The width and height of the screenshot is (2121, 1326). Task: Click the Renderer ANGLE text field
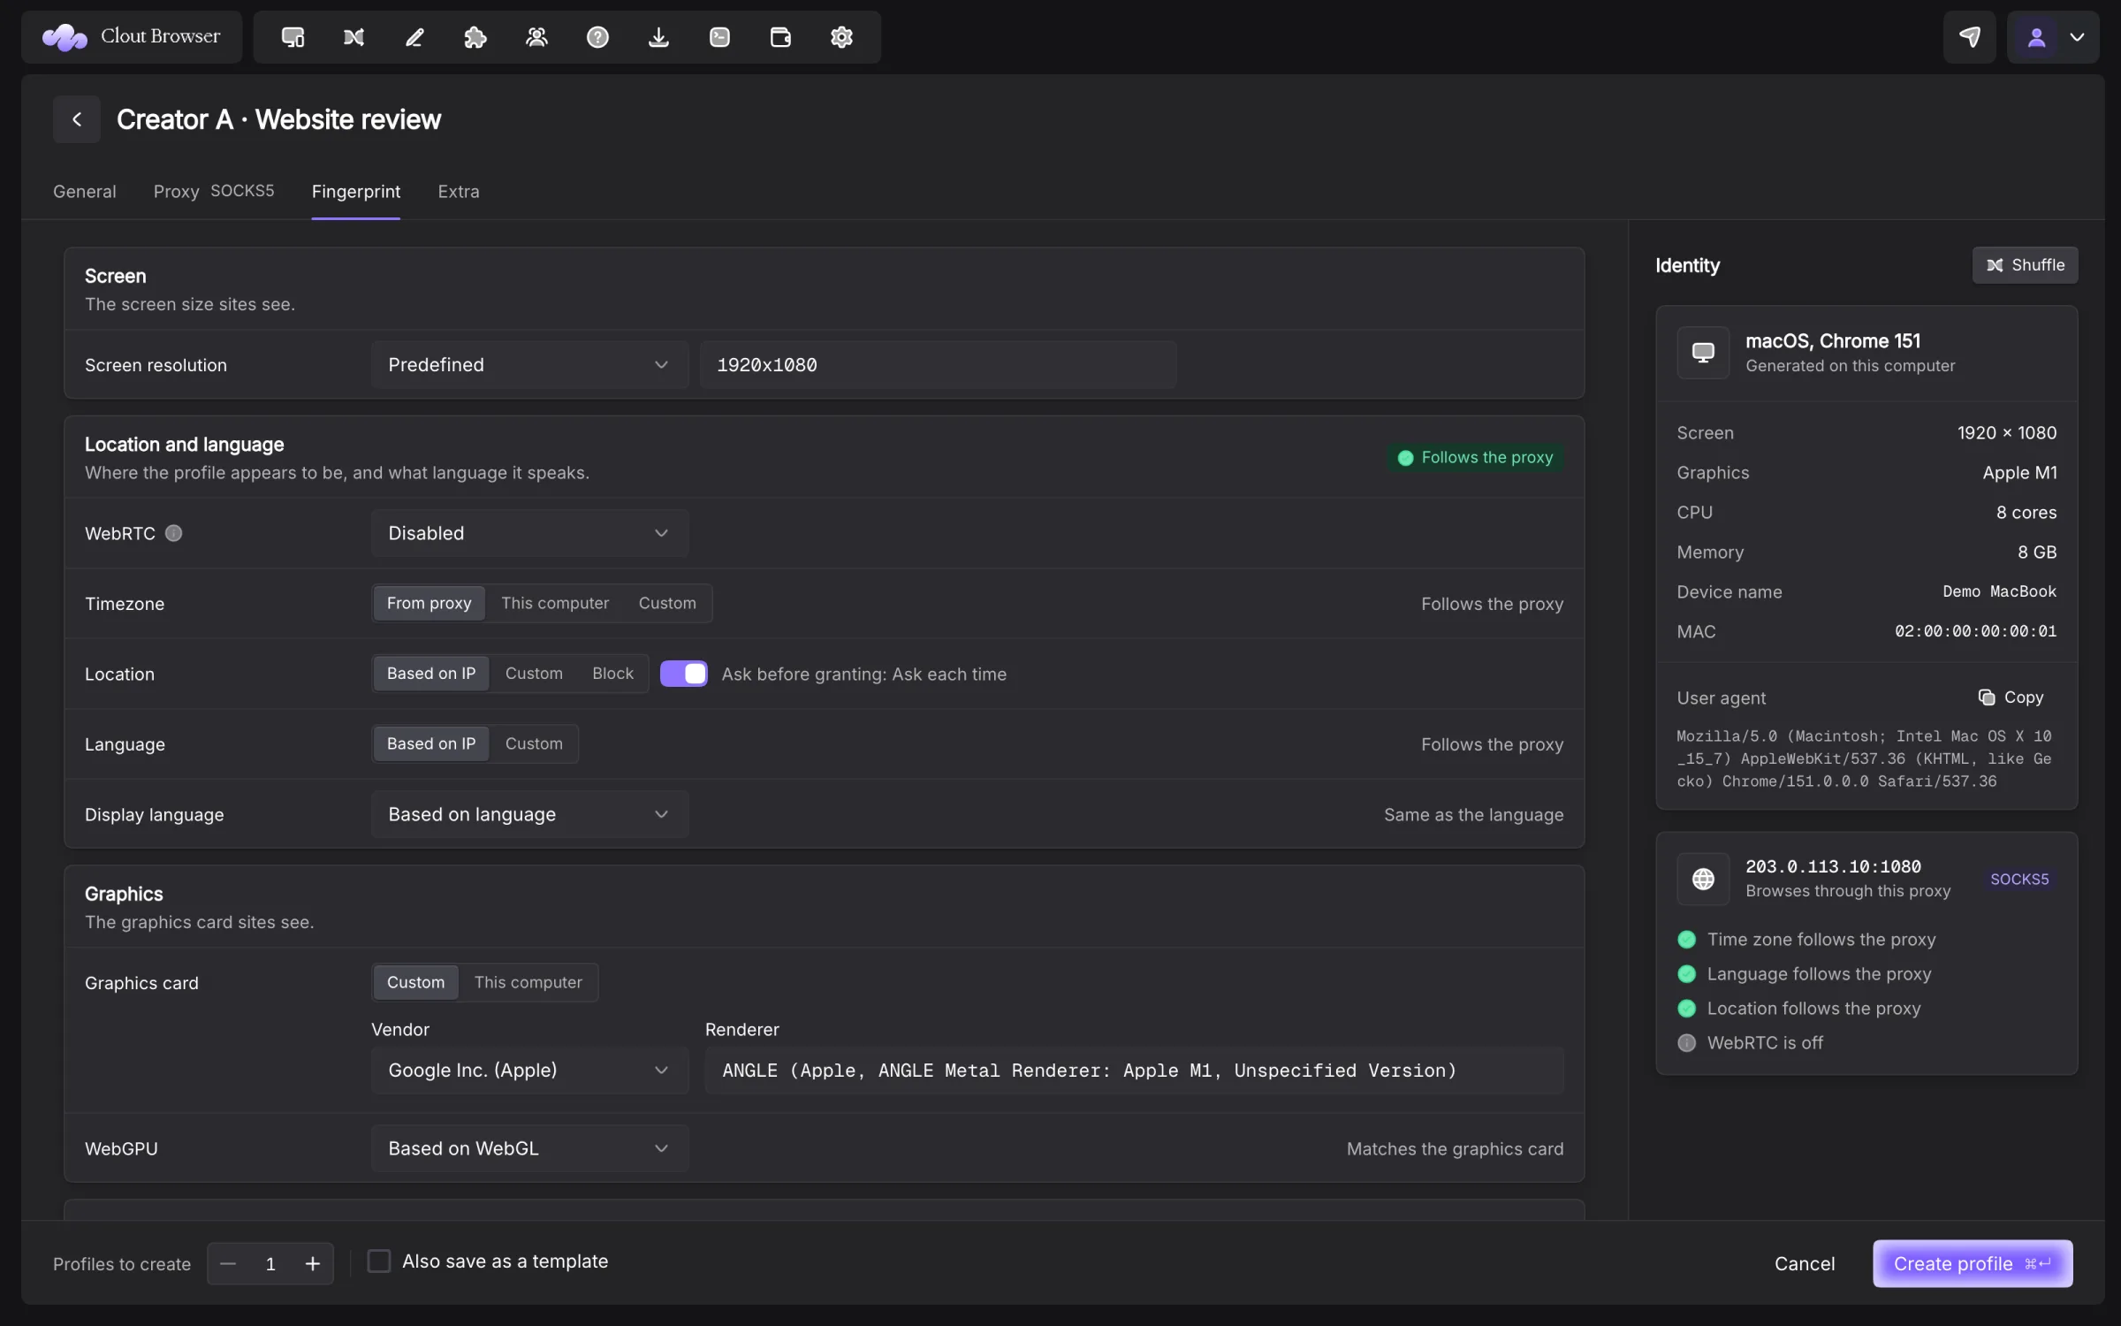(1134, 1071)
